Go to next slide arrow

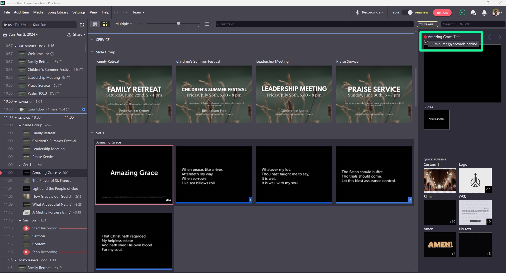(500, 37)
